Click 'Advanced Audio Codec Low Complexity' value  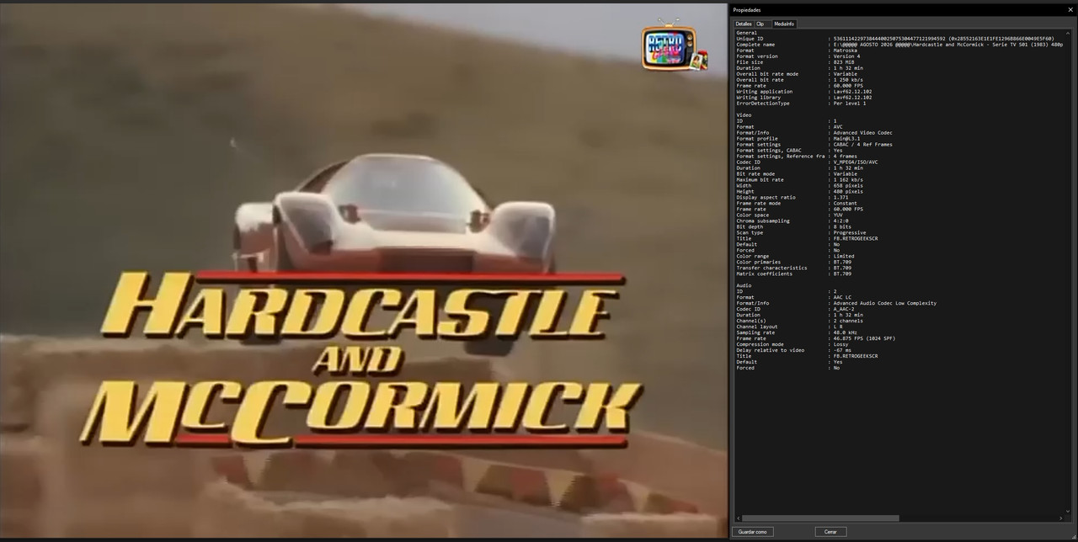[x=884, y=304]
